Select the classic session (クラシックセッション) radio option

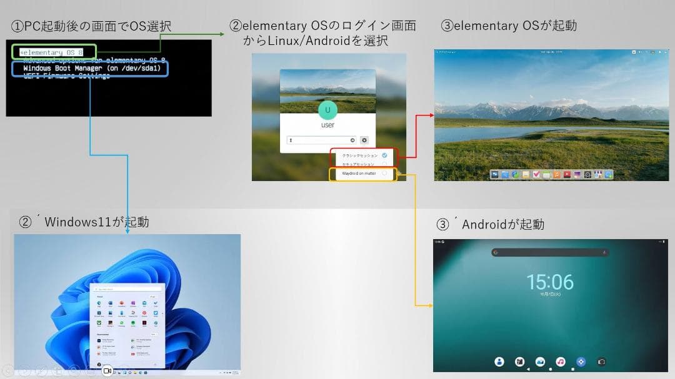click(384, 155)
